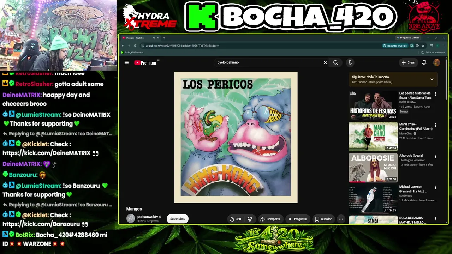452x254 pixels.
Task: Play Alborosie Studio Mix thumbnail
Action: [373, 168]
